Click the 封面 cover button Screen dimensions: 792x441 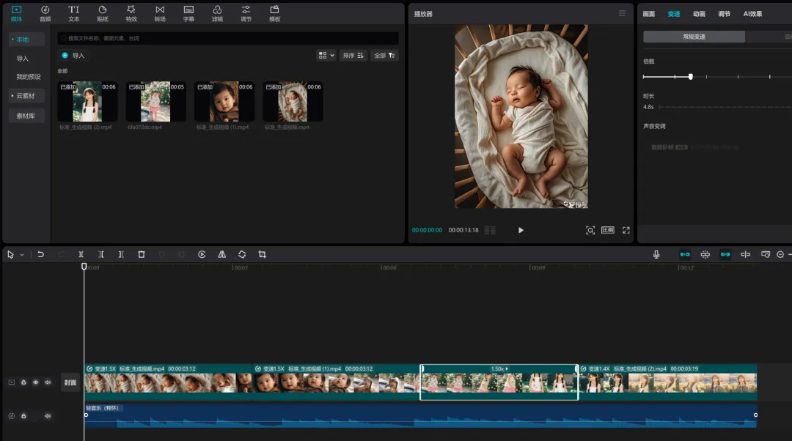(70, 382)
